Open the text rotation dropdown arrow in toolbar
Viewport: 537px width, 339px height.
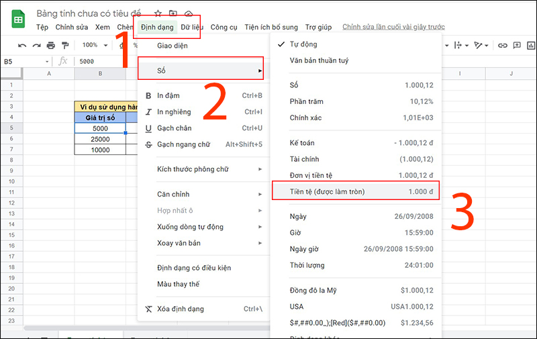coord(486,46)
